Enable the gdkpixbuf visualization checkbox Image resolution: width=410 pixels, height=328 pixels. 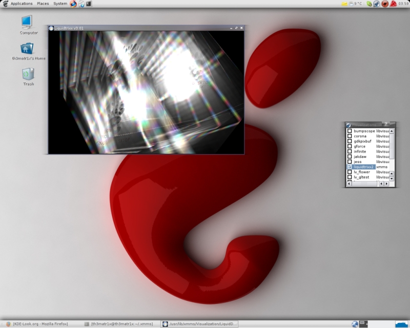[350, 141]
